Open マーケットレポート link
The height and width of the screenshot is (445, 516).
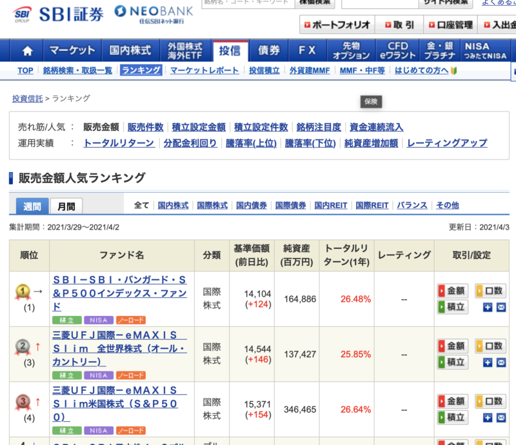204,70
